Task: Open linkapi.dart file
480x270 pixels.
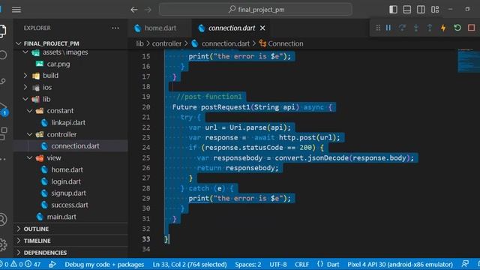Action: coord(68,123)
